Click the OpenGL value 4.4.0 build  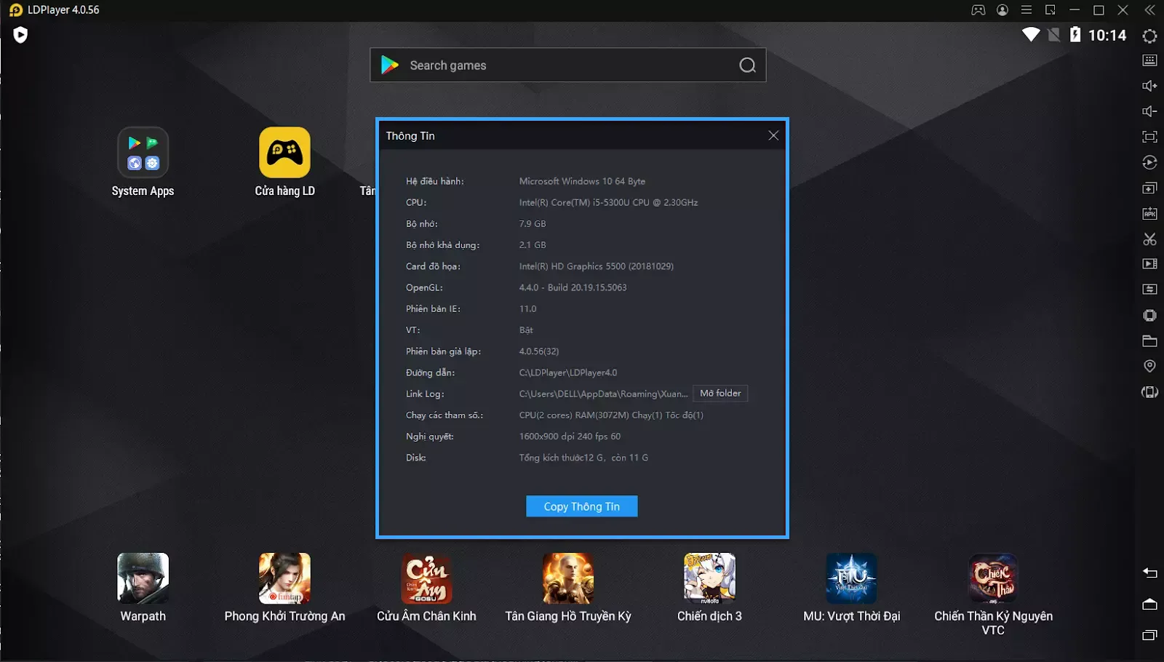[x=573, y=287]
